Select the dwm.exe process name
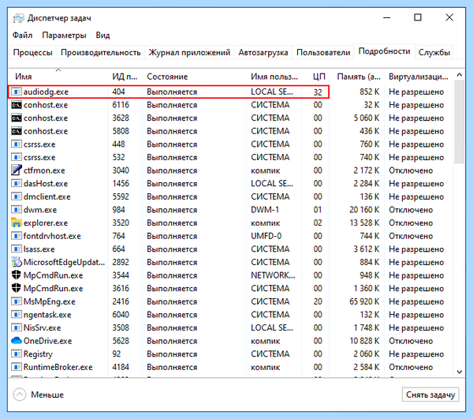The image size is (473, 419). point(40,210)
